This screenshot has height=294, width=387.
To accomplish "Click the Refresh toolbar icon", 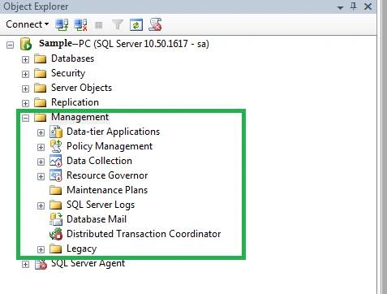I will point(136,25).
